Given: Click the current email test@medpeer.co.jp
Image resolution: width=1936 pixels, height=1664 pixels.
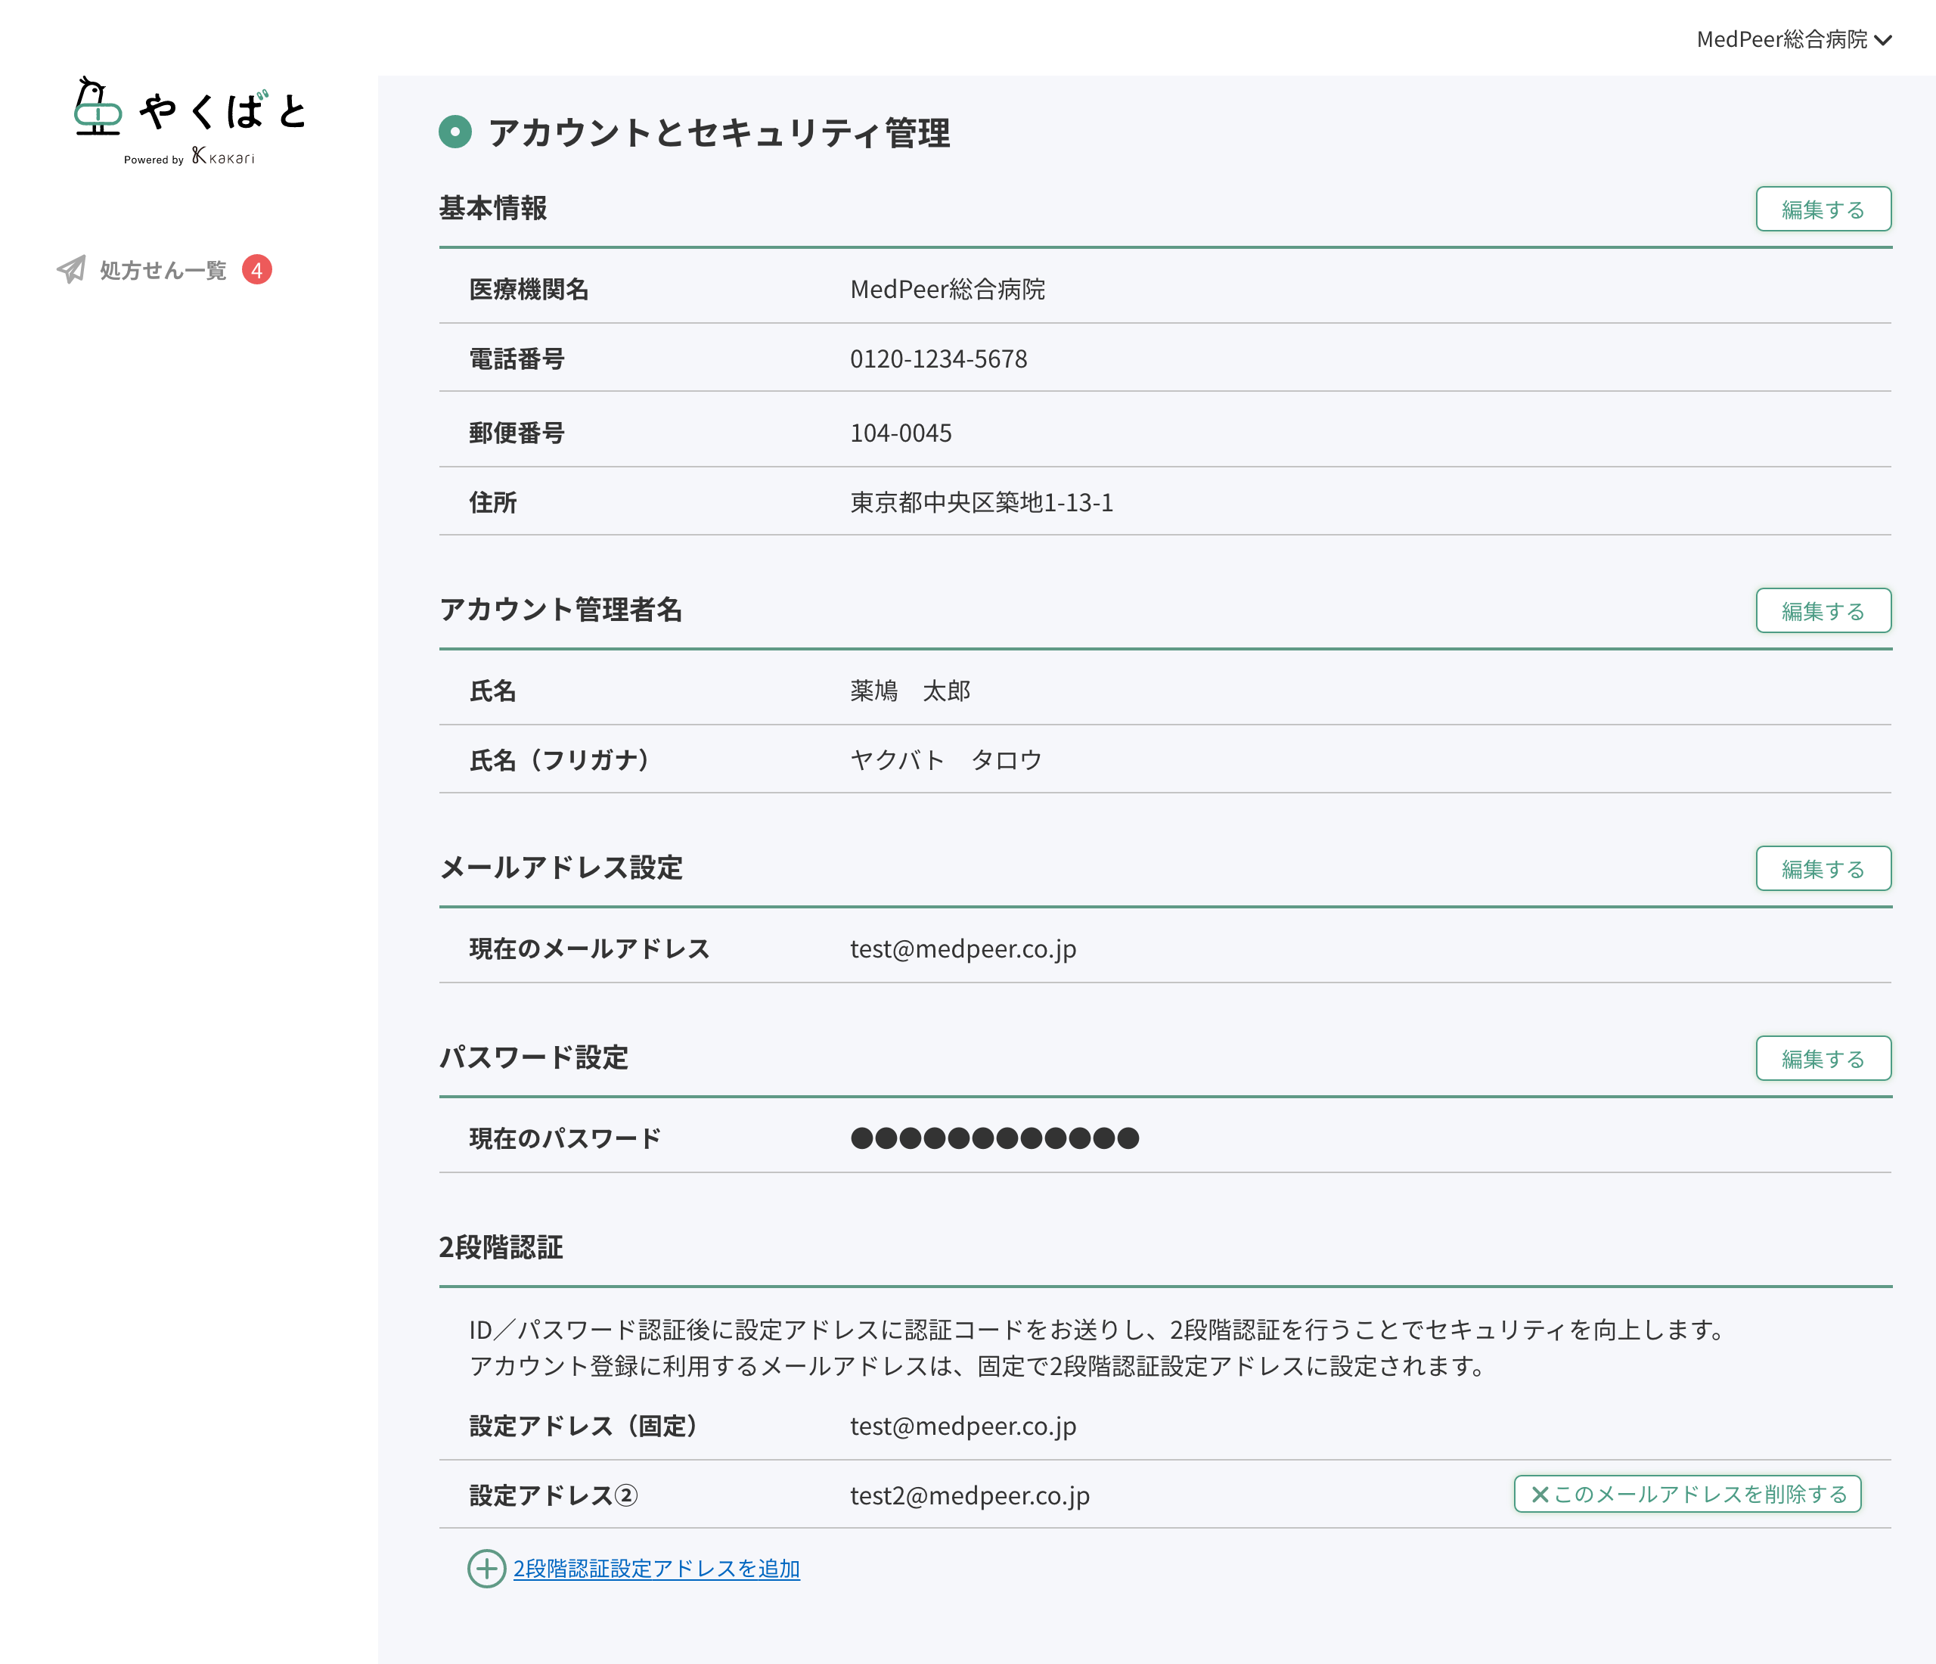Looking at the screenshot, I should pyautogui.click(x=963, y=949).
